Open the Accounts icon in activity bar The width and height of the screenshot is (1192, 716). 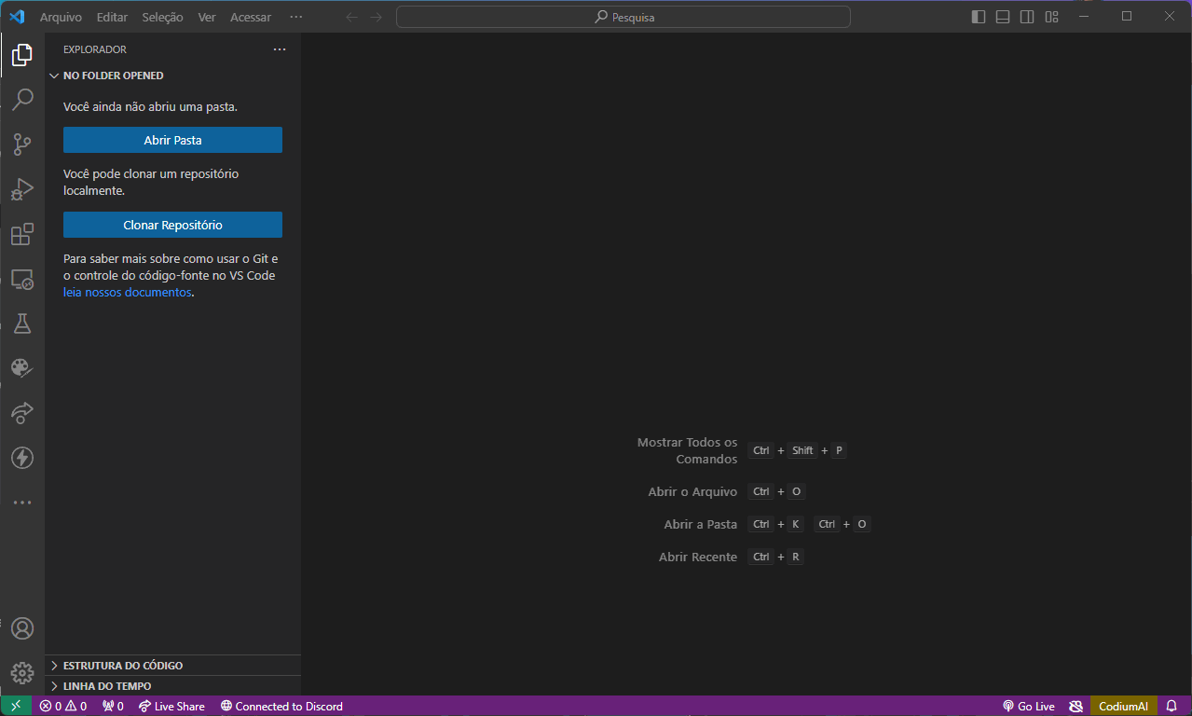(22, 628)
